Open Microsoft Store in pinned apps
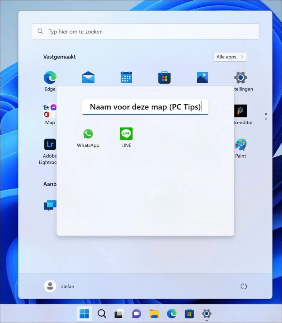This screenshot has height=323, width=282. coord(164,78)
